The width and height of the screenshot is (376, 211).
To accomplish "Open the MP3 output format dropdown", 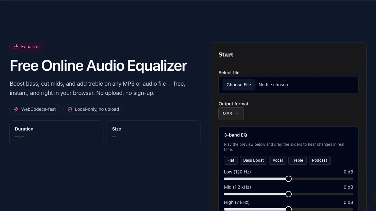I will click(x=231, y=114).
